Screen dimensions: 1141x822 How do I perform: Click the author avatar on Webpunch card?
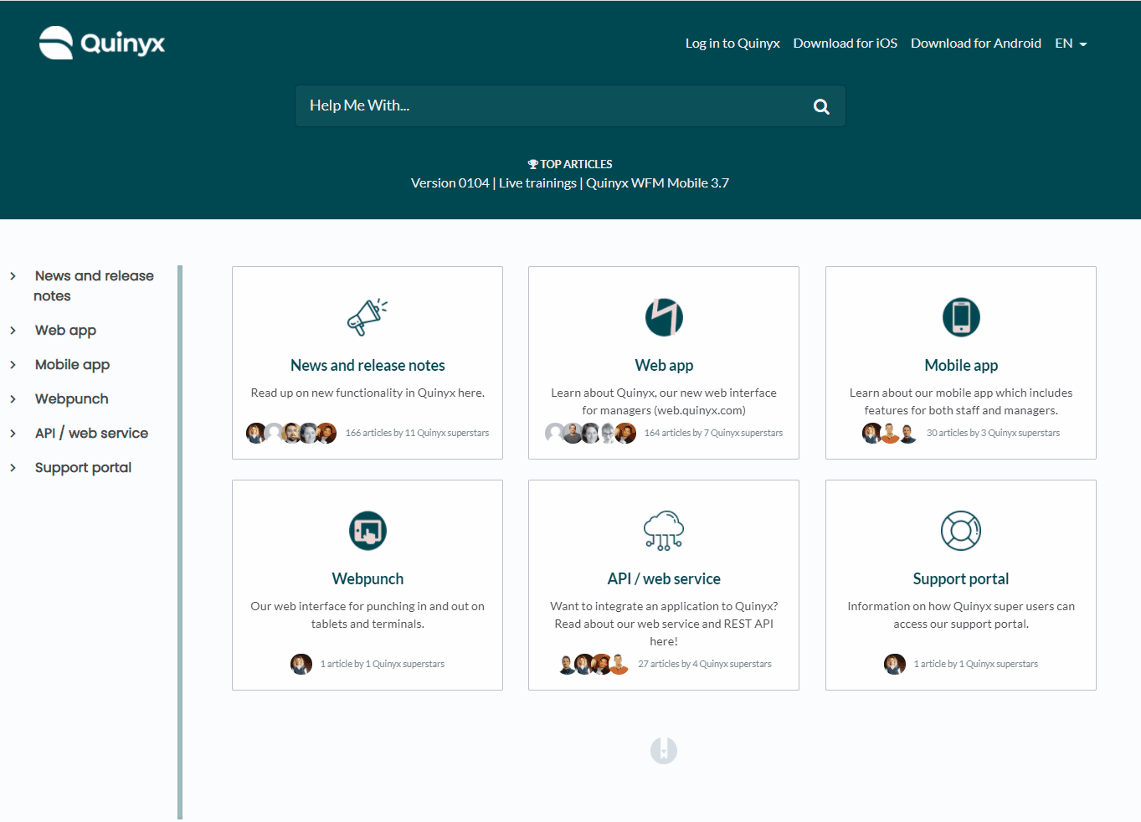point(301,664)
